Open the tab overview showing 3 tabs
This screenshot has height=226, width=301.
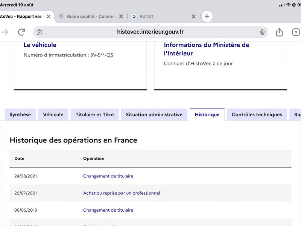[x=296, y=32]
